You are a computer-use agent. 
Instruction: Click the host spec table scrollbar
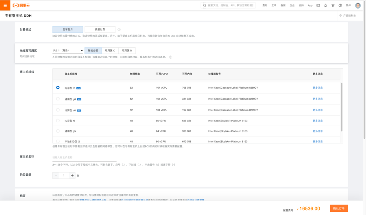(342, 107)
